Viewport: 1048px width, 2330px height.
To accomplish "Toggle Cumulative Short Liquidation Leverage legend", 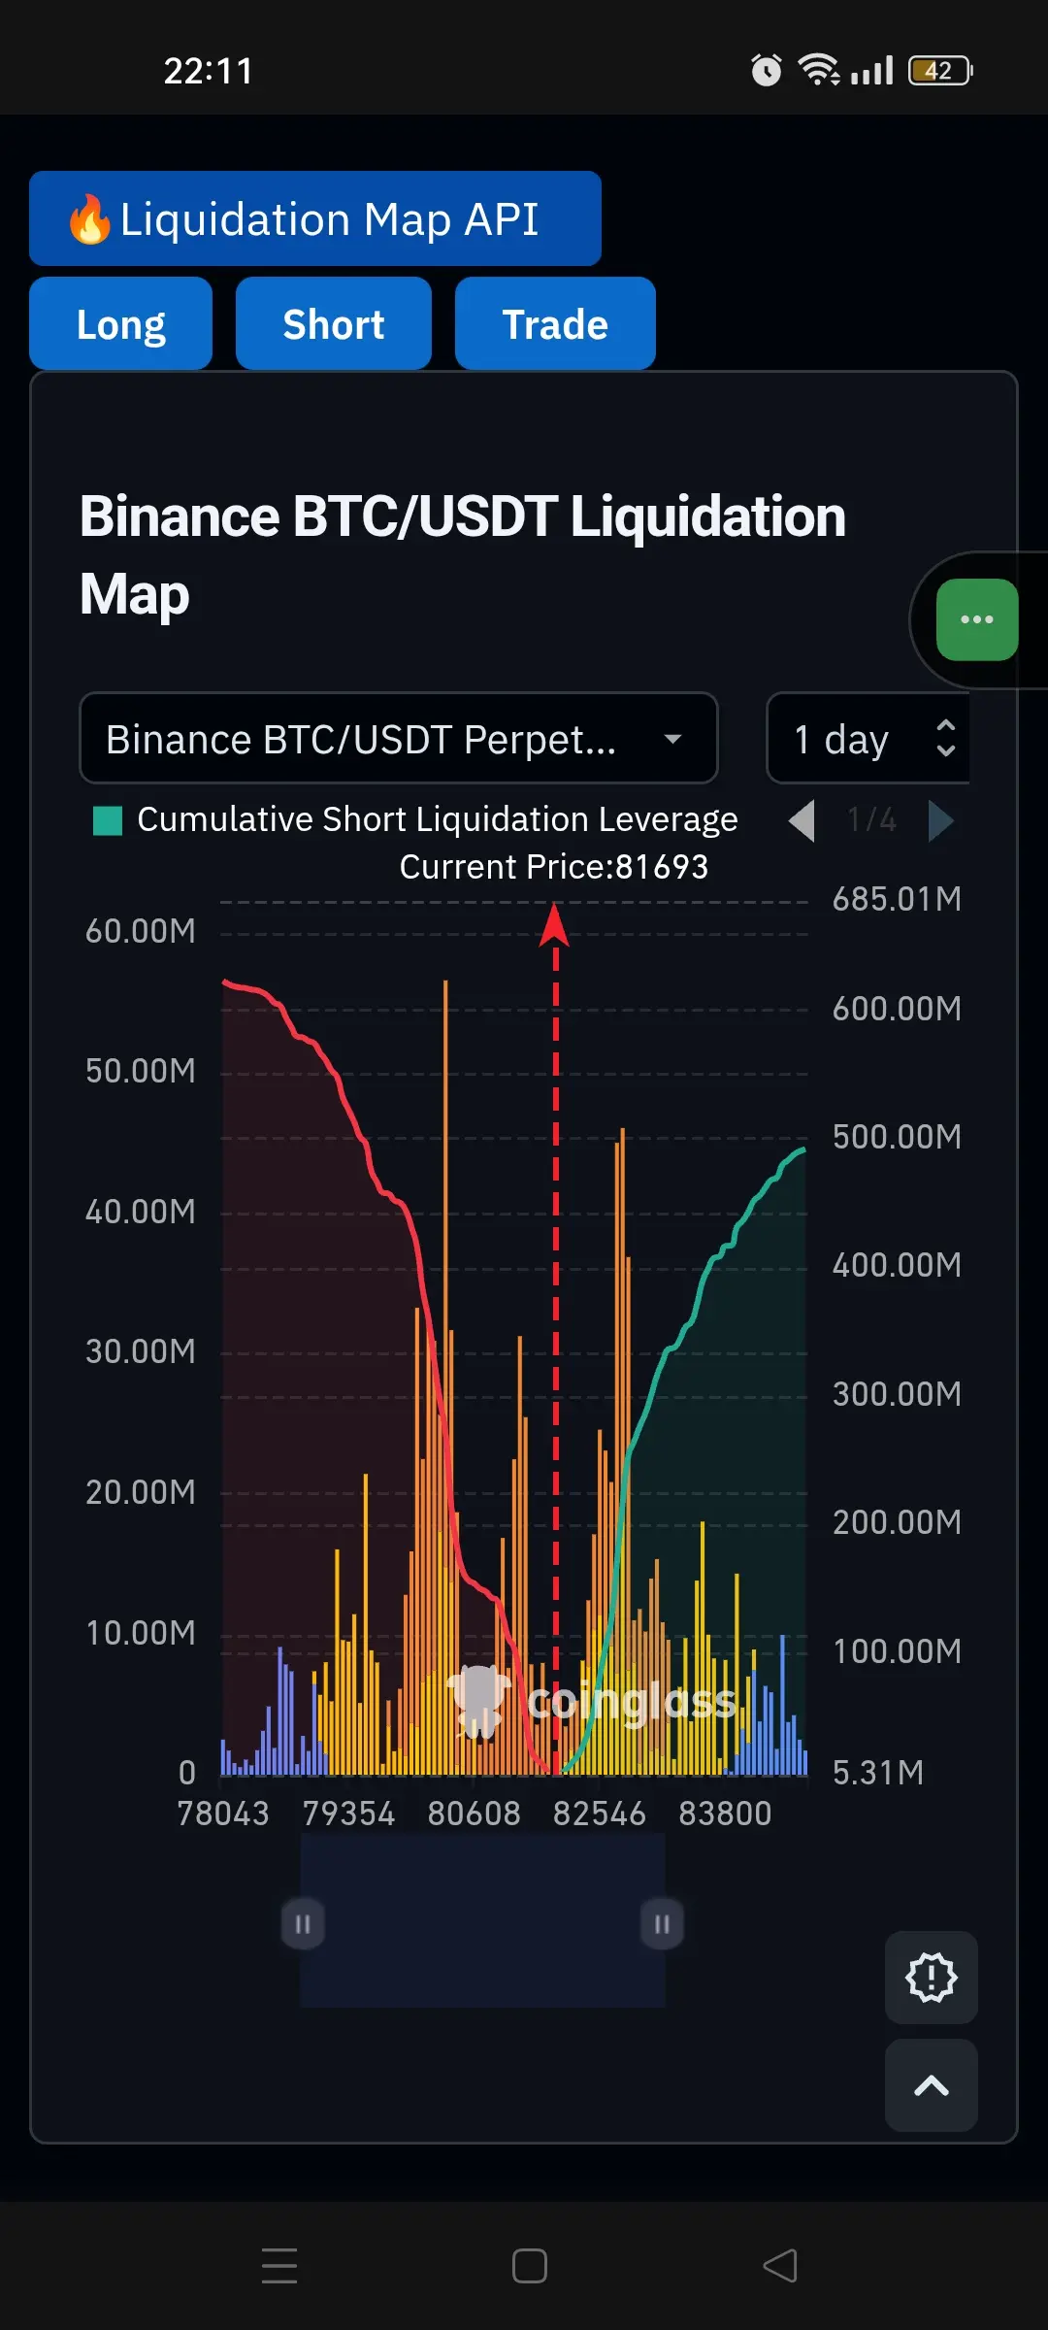I will tap(415, 819).
